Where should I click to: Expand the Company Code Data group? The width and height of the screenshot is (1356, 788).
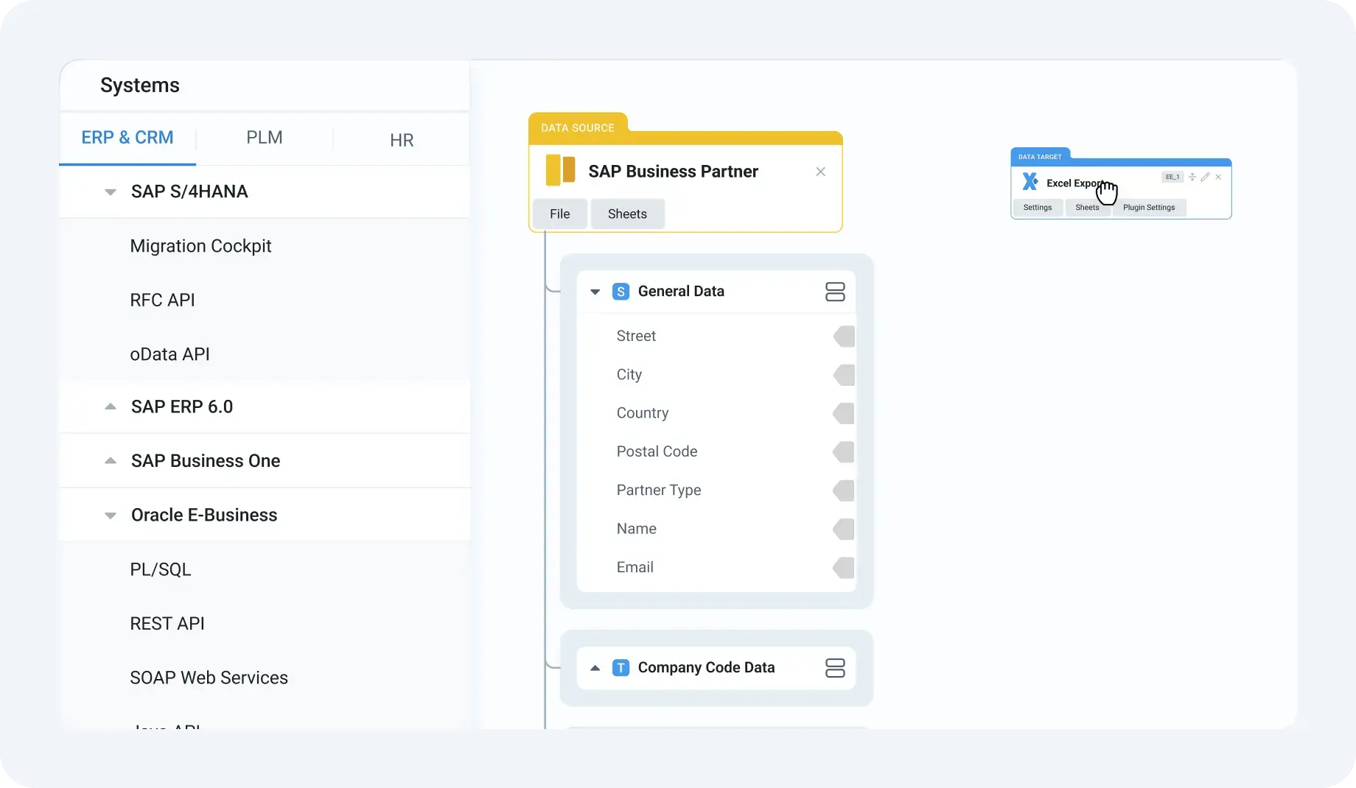coord(595,668)
